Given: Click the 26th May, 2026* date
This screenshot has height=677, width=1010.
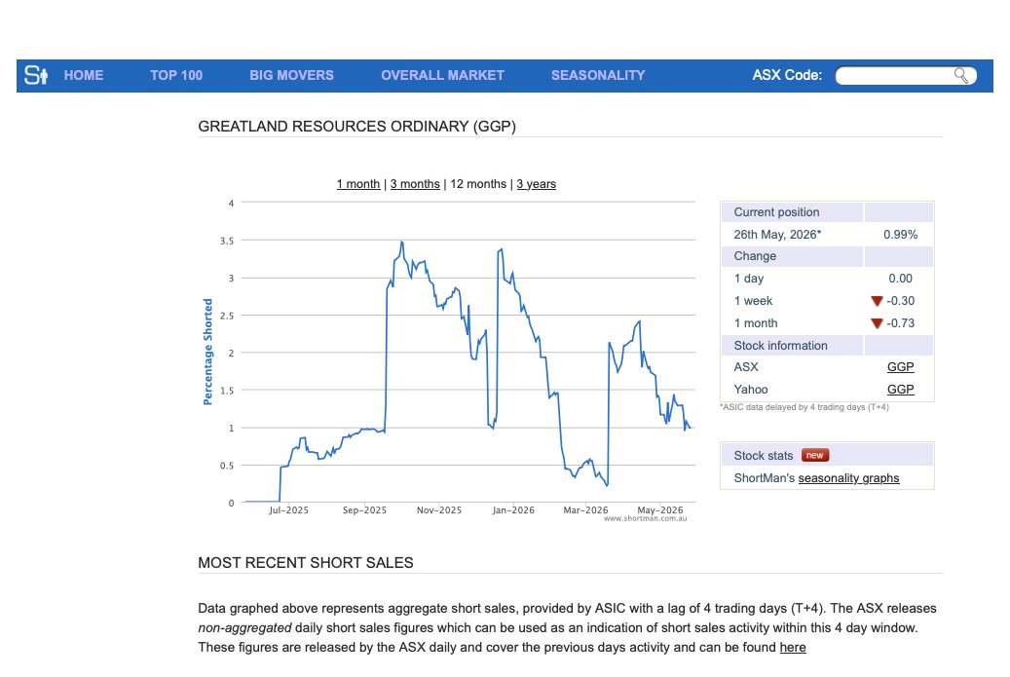Looking at the screenshot, I should point(777,235).
